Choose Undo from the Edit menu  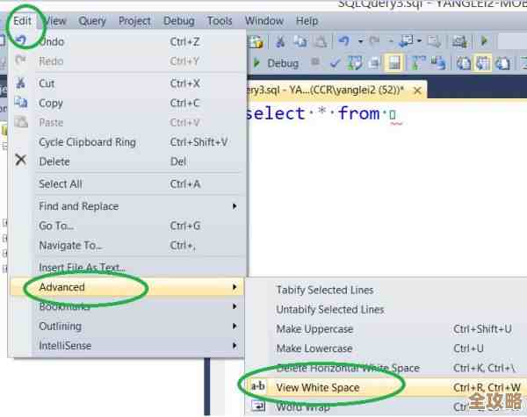[127, 41]
